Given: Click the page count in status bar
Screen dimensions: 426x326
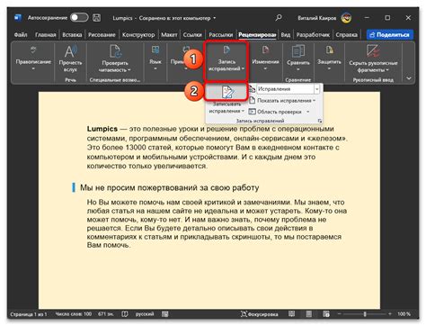Looking at the screenshot, I should click(29, 314).
